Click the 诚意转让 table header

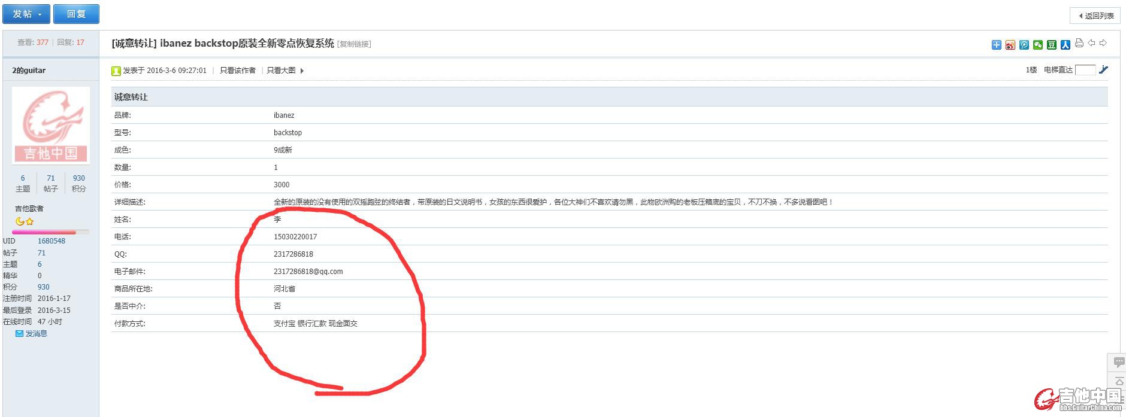pyautogui.click(x=610, y=97)
